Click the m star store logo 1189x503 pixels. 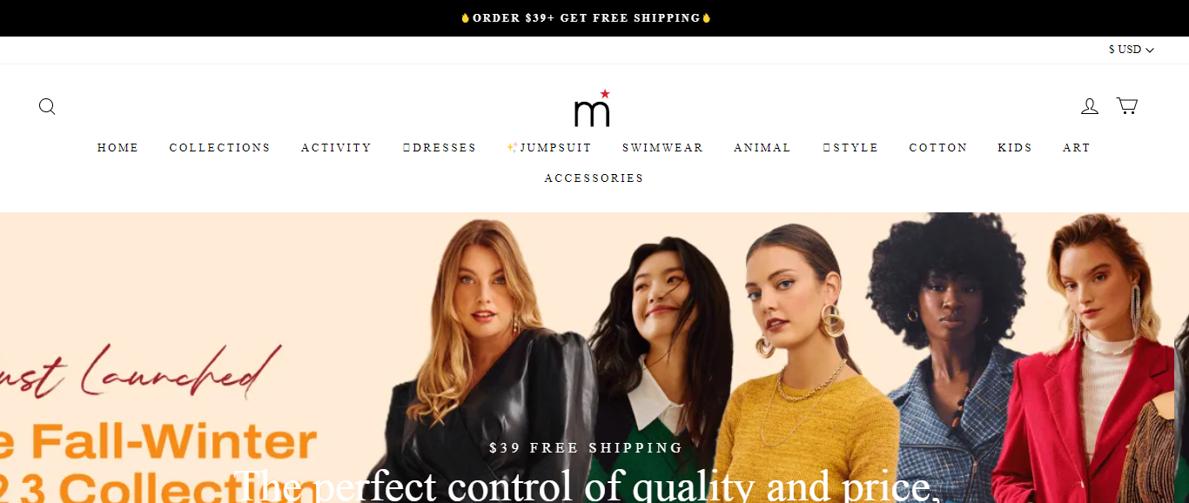pyautogui.click(x=592, y=108)
